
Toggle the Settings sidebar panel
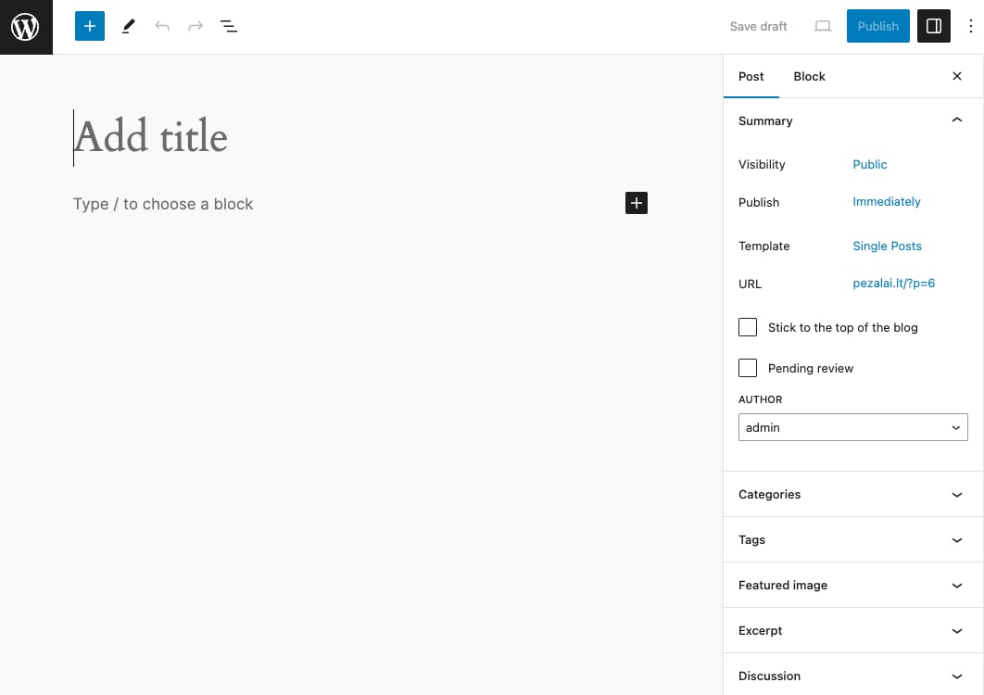tap(933, 26)
